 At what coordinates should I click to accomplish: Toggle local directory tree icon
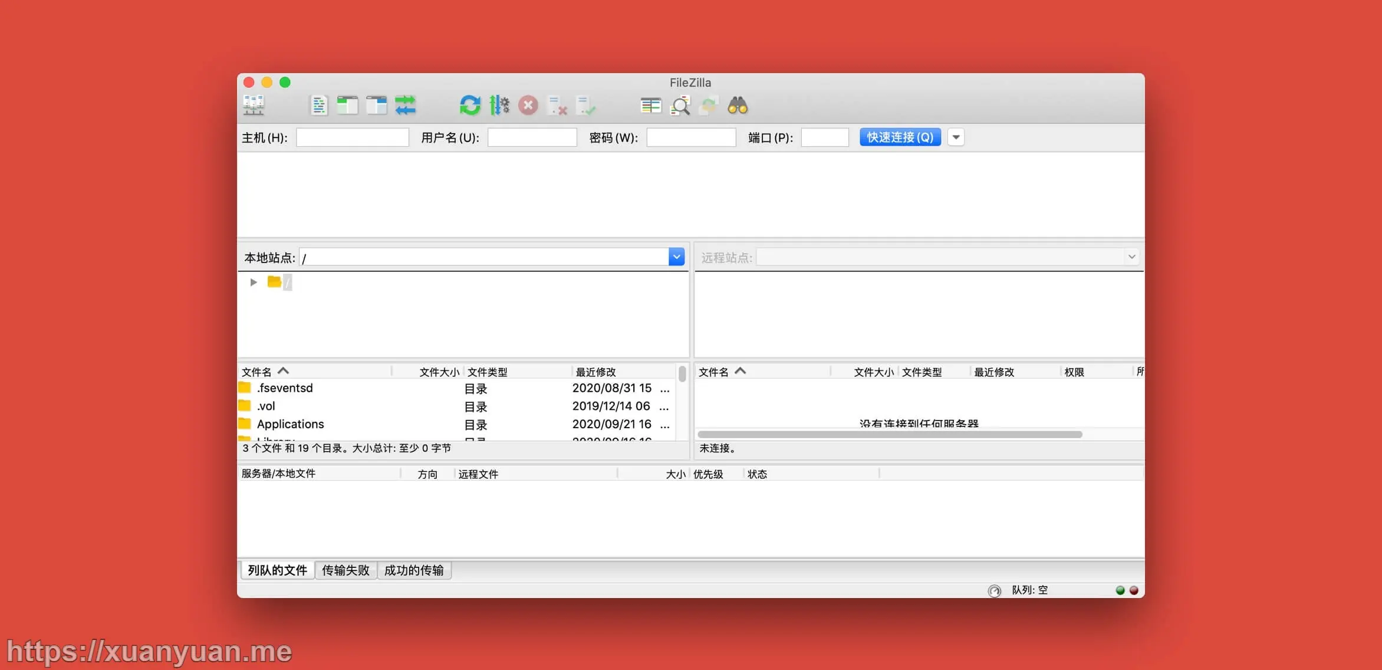[347, 106]
